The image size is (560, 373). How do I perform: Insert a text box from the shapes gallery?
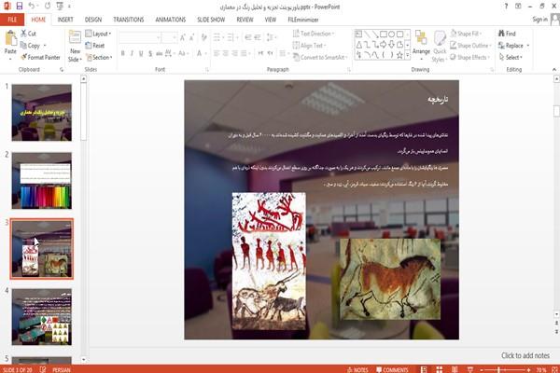coord(358,35)
